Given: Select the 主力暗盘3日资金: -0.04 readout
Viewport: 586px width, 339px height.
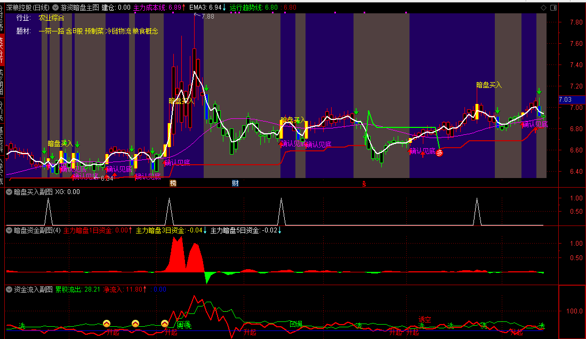Looking at the screenshot, I should point(171,230).
